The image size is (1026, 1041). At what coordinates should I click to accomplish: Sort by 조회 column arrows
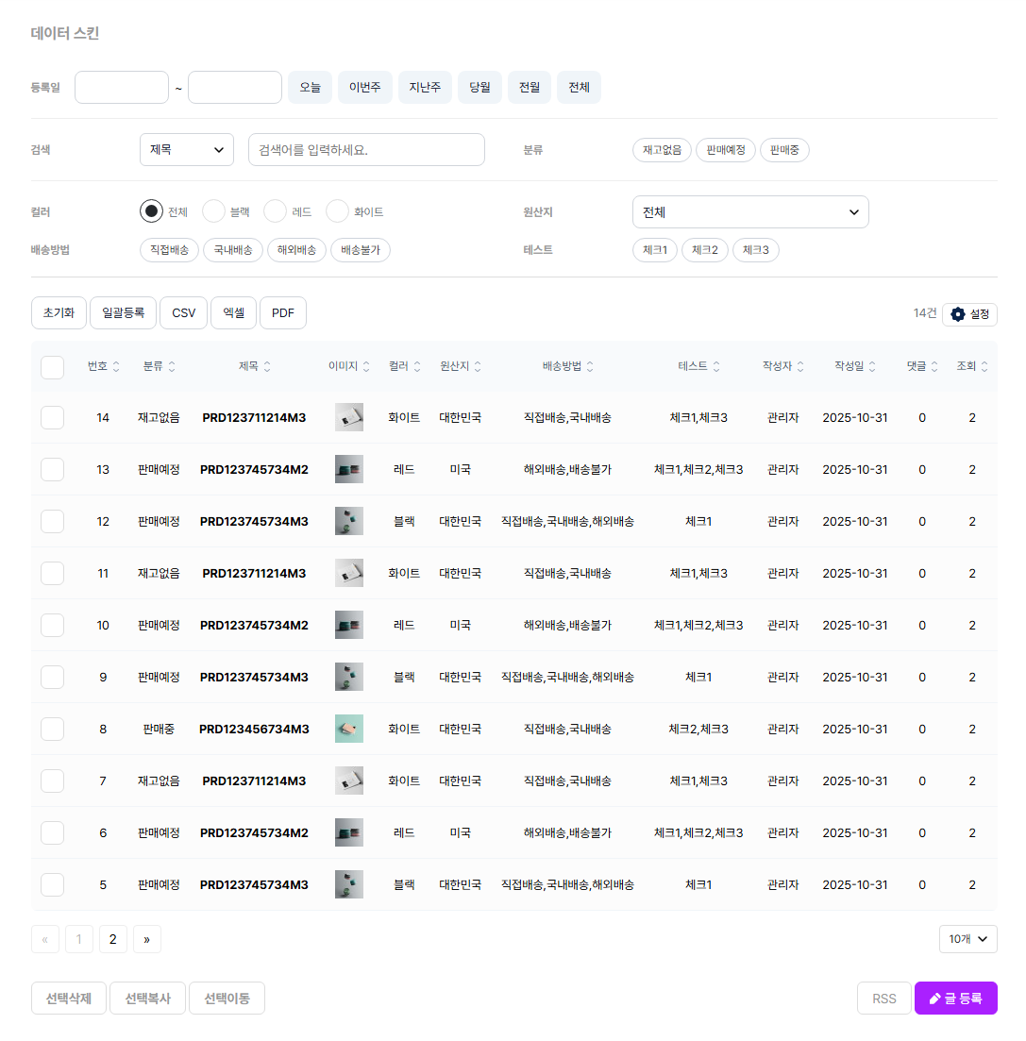click(984, 366)
